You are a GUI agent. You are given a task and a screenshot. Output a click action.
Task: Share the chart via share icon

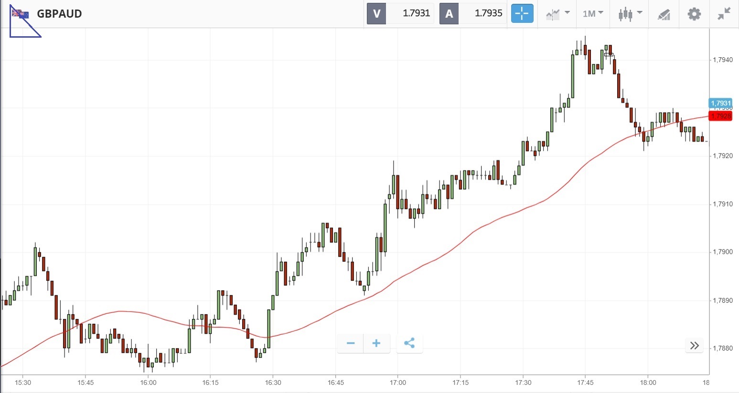(409, 343)
